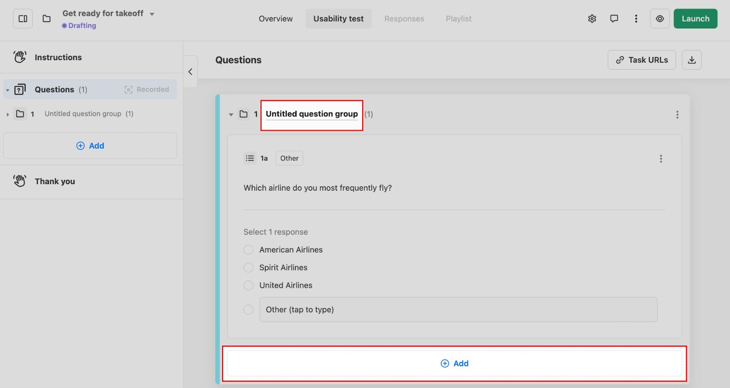
Task: Click the Task URLs button
Action: pyautogui.click(x=641, y=60)
